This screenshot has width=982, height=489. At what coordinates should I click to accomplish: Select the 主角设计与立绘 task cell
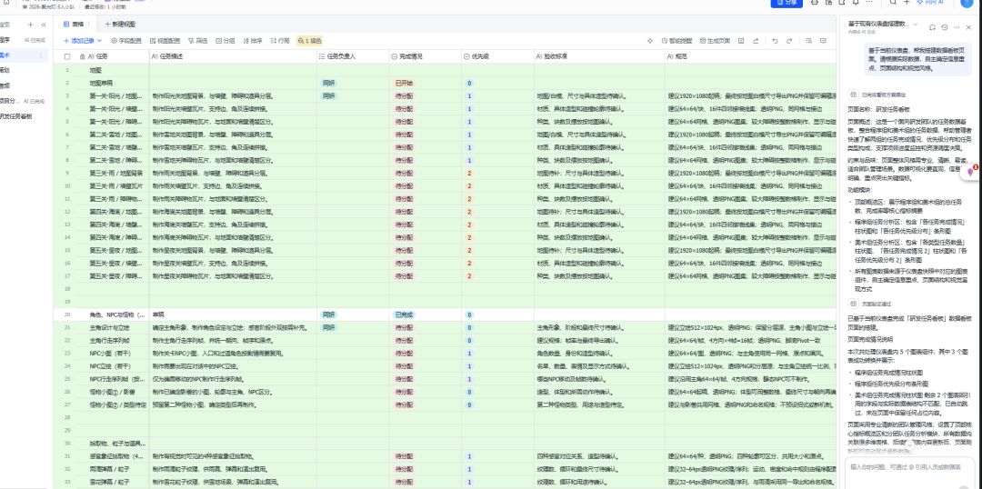click(114, 327)
